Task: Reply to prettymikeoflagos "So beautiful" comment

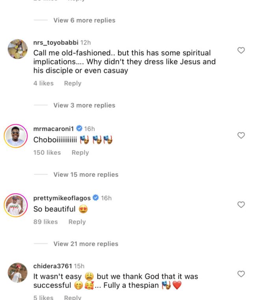Action: 77,222
